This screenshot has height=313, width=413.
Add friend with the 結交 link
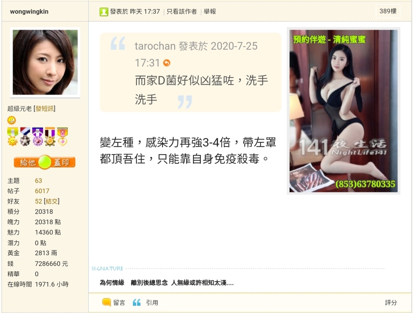click(52, 201)
